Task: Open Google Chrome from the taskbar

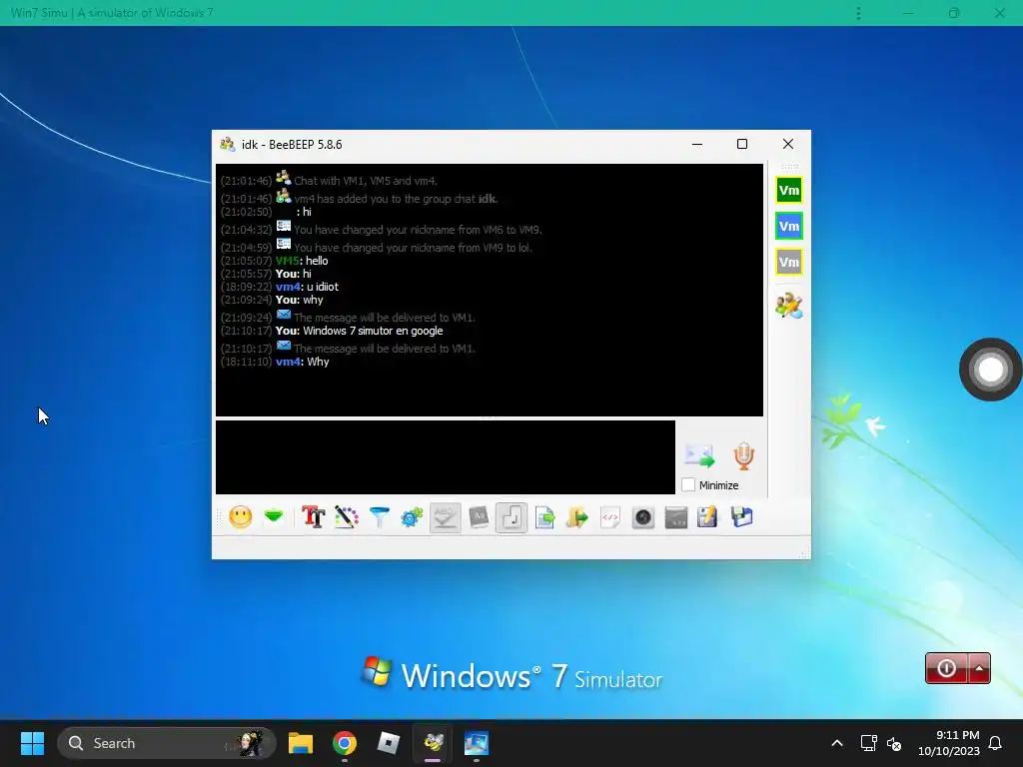Action: click(x=345, y=743)
